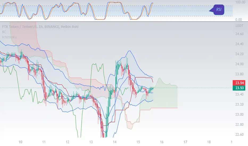Click the 24.20 price axis value
Viewport: 248px width, 146px height.
(x=239, y=54)
